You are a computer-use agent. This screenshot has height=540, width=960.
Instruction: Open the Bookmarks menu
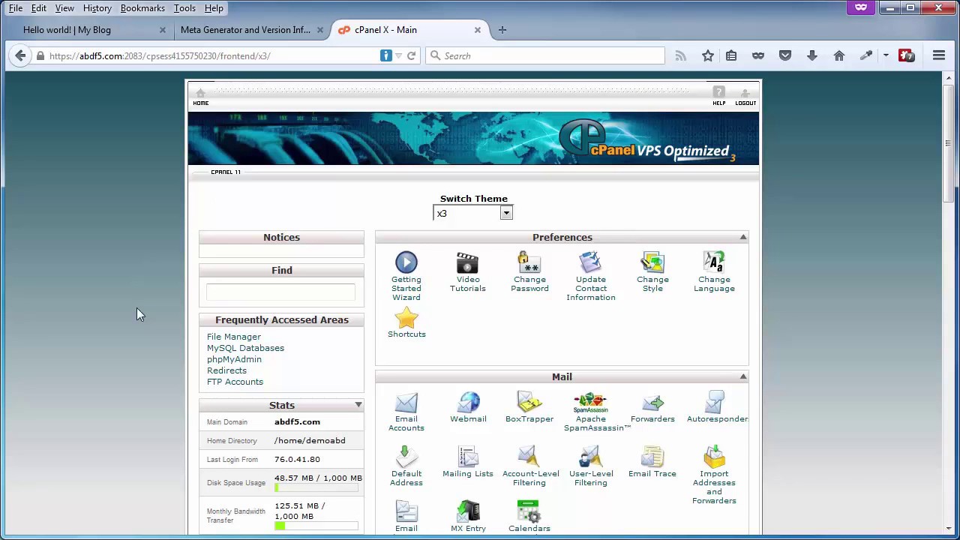pos(142,8)
